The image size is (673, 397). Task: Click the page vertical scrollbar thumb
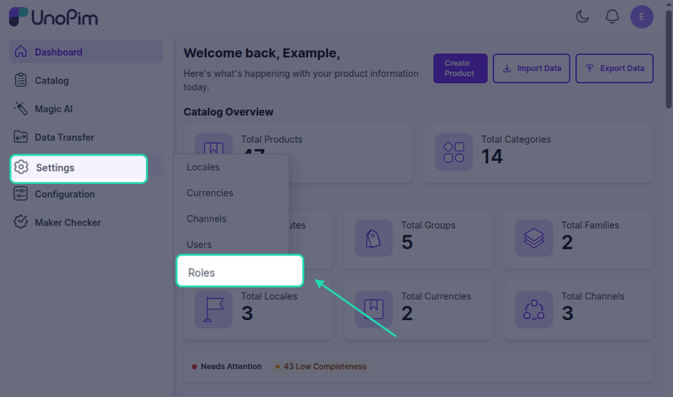(668, 59)
